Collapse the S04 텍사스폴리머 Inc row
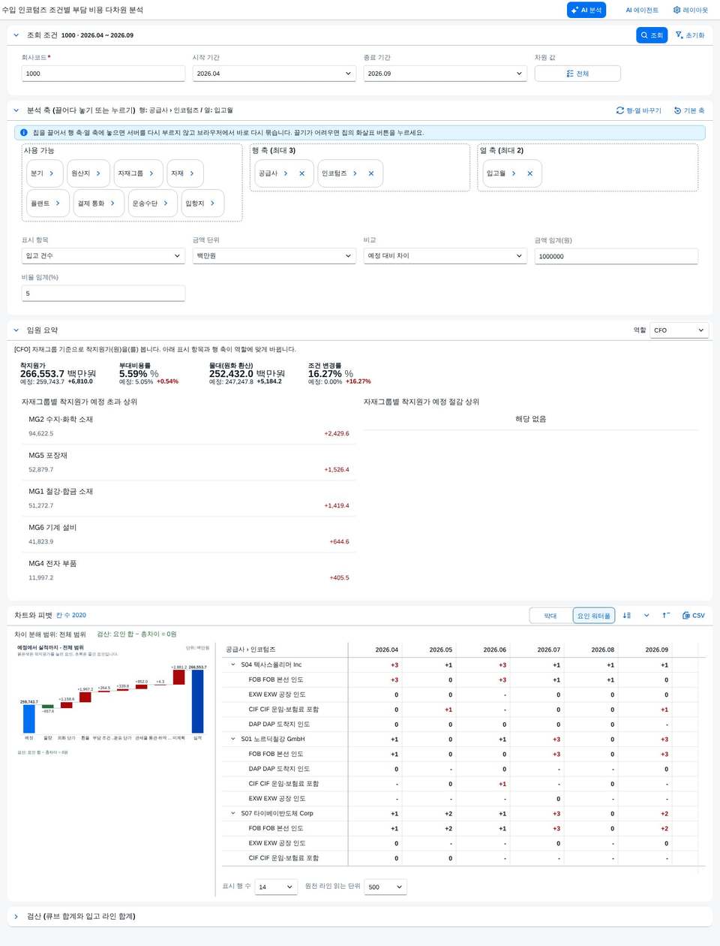The image size is (720, 946). [x=232, y=664]
